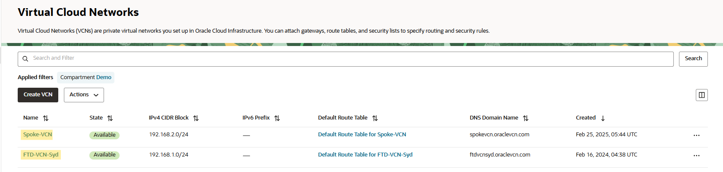Sort by IPv6 Prefix arrows
The image size is (723, 172).
[277, 118]
